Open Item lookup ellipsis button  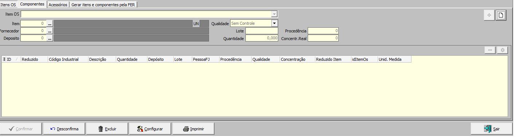[50, 23]
